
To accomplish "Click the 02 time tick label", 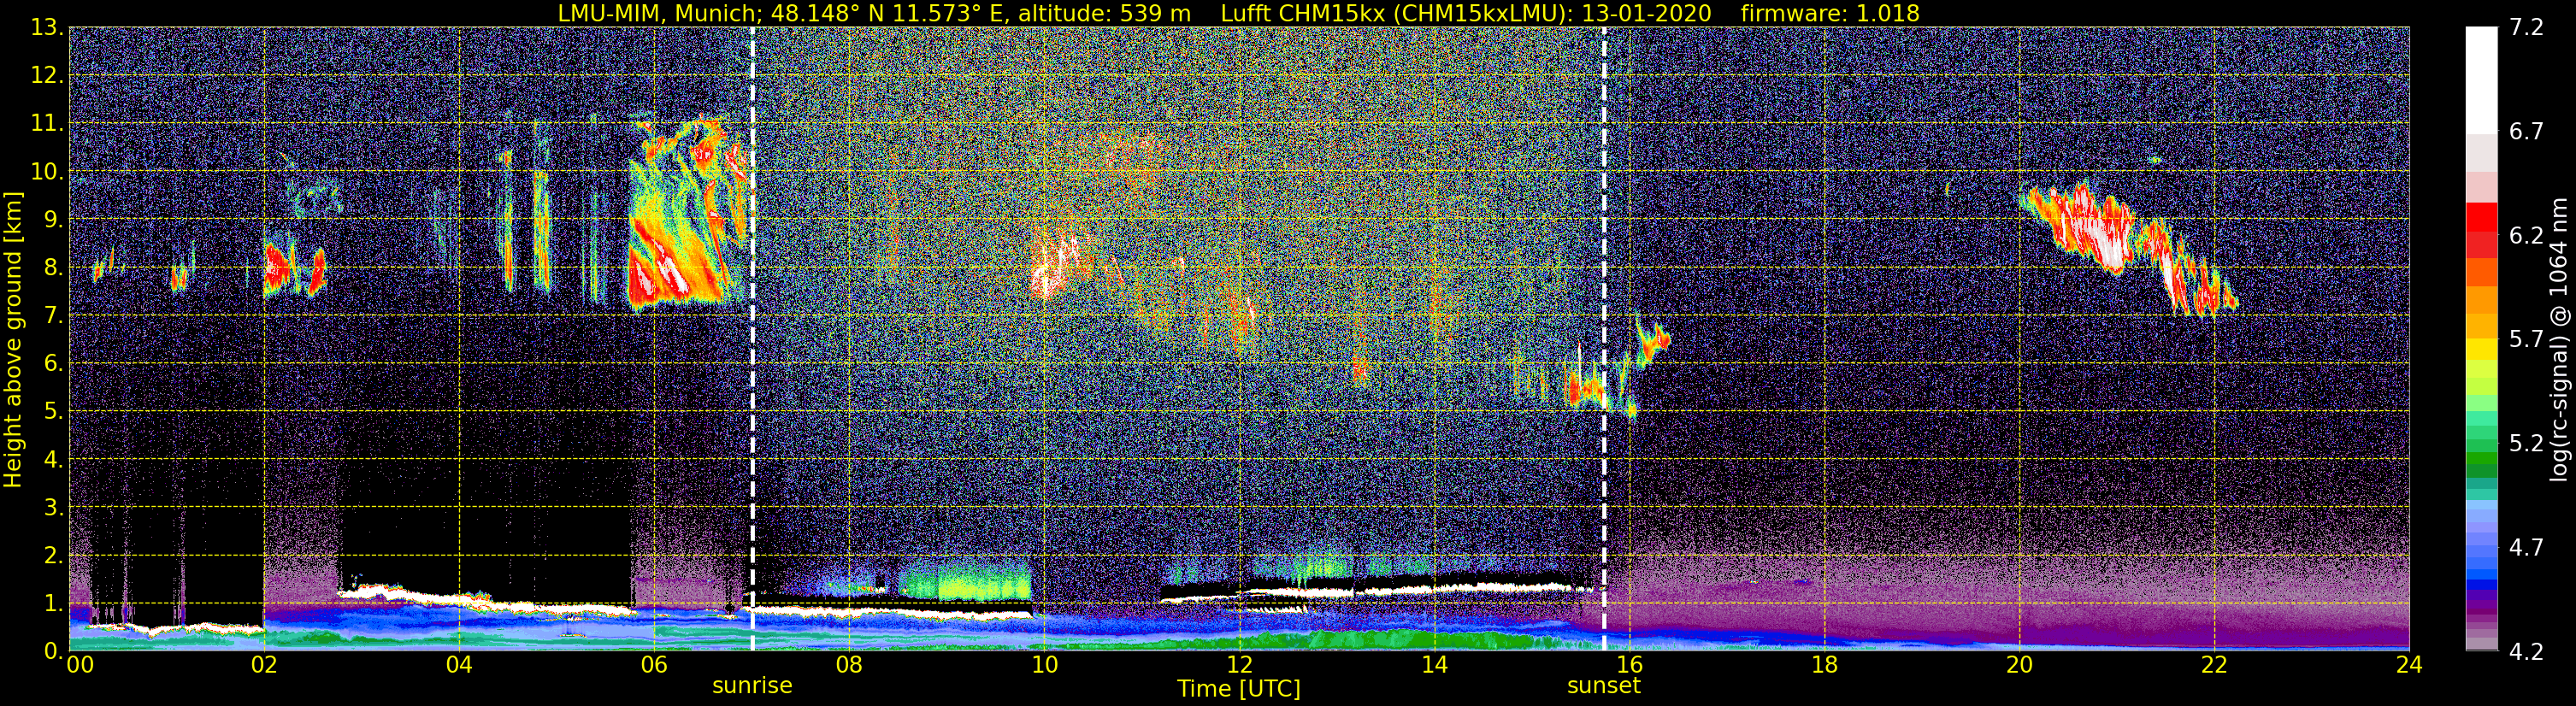I will (264, 666).
